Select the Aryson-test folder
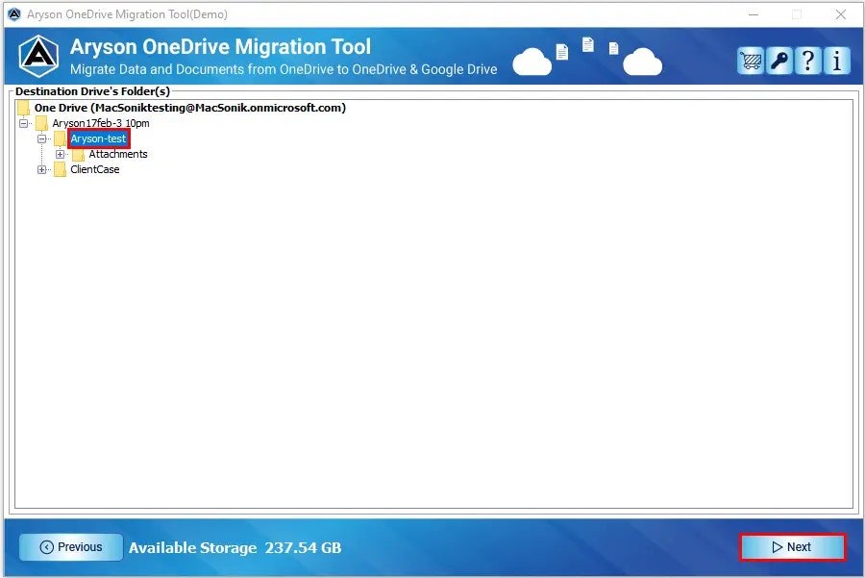Viewport: 865px width, 578px height. (x=98, y=138)
